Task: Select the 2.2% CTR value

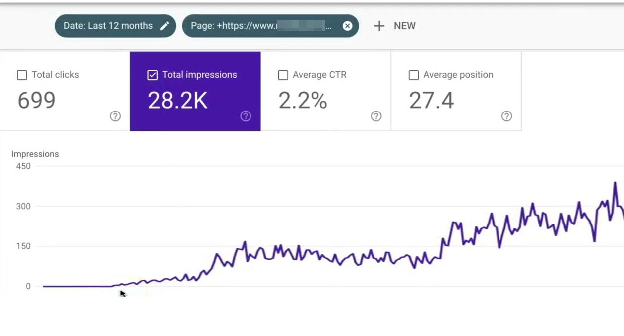Action: 302,101
